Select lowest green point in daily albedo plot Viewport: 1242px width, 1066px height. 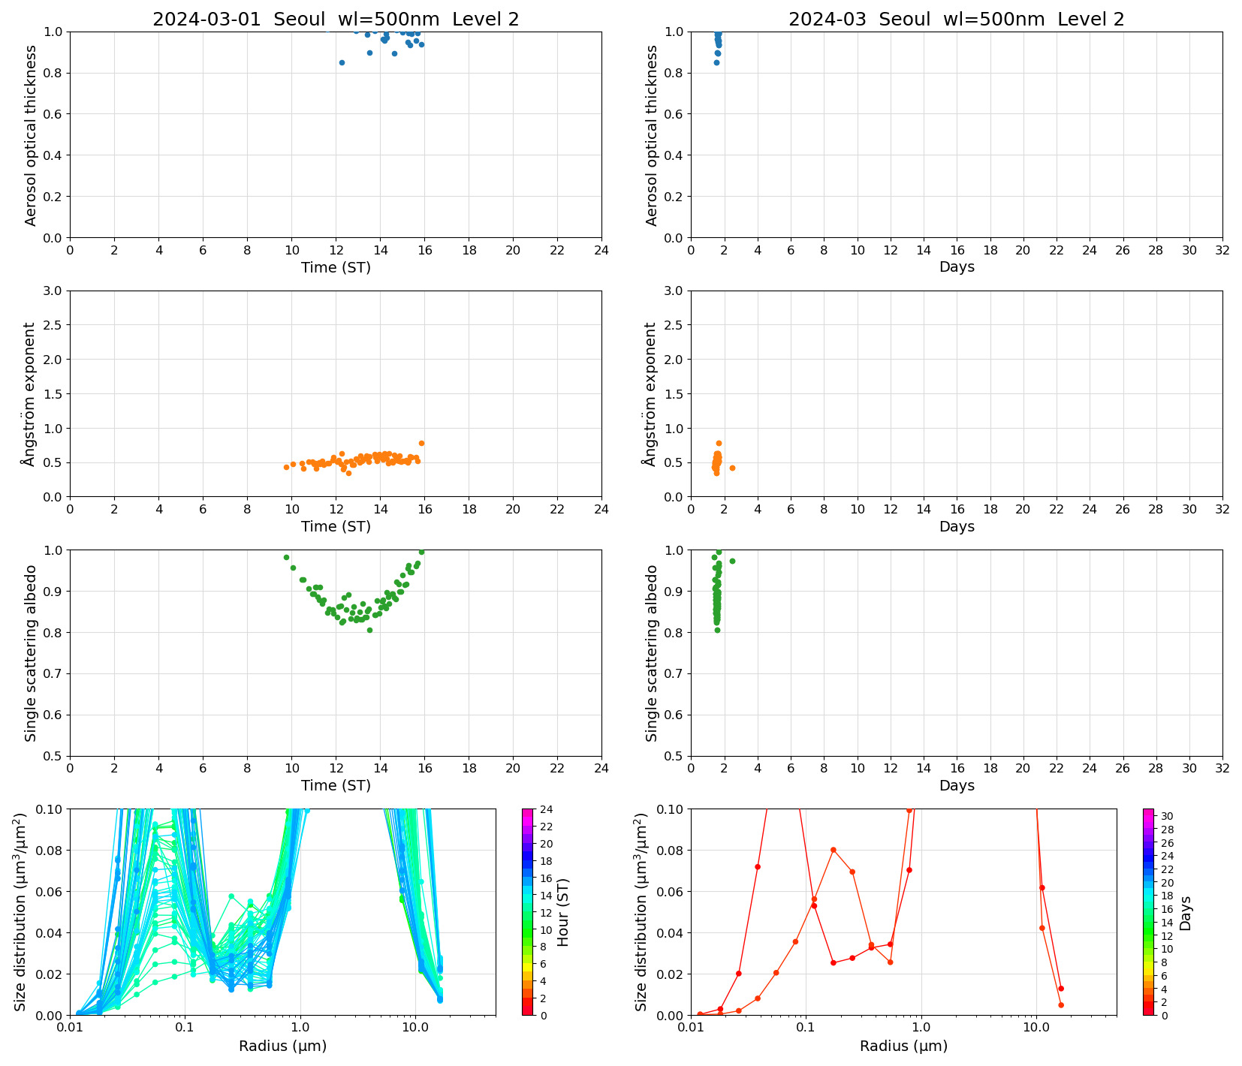tap(369, 630)
